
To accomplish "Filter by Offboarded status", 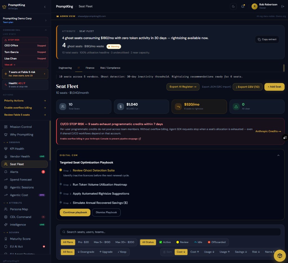I will [x=217, y=242].
